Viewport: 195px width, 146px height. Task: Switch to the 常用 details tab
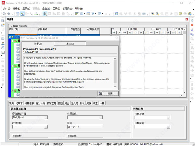pos(11,103)
